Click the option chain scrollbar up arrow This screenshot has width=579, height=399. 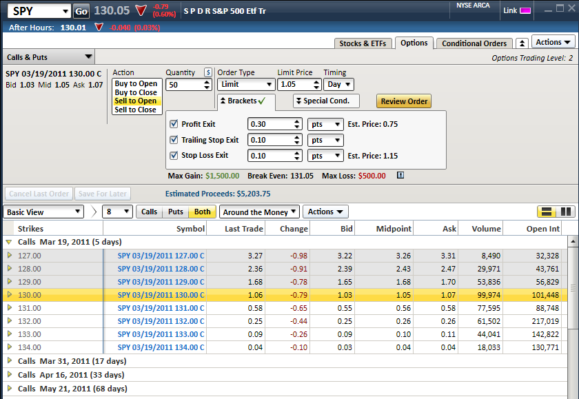coord(573,241)
